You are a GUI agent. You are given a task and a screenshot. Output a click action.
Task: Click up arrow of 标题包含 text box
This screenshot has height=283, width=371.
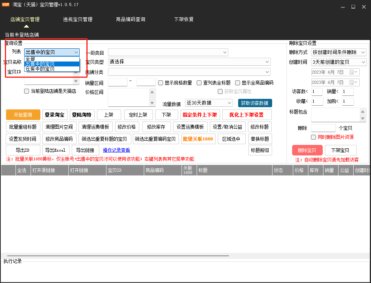(x=362, y=111)
